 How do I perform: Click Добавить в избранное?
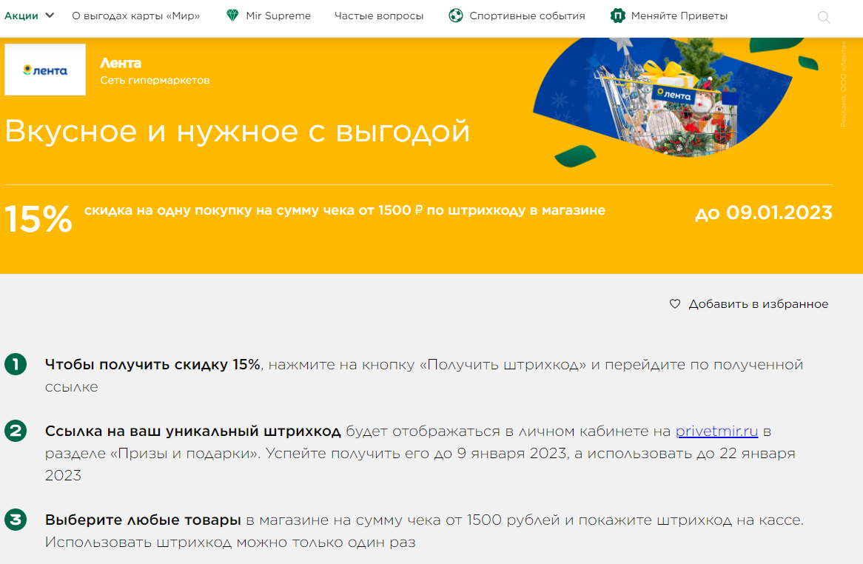pos(759,303)
